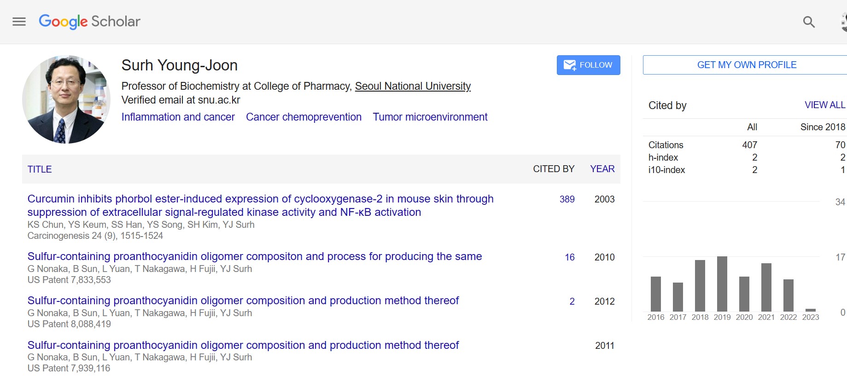This screenshot has height=376, width=847.
Task: Open US Patent 7,939,116 article title
Action: click(x=243, y=345)
